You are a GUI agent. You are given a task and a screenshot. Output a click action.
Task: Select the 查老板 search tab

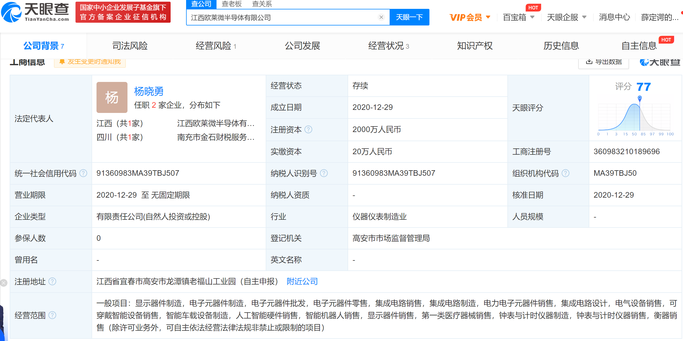(231, 4)
